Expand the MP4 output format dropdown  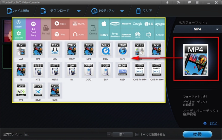pyautogui.click(x=217, y=29)
